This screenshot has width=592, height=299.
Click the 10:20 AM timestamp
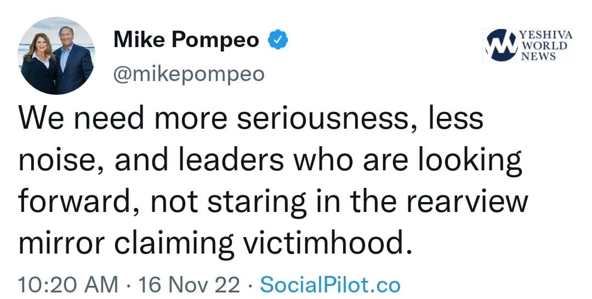(67, 285)
